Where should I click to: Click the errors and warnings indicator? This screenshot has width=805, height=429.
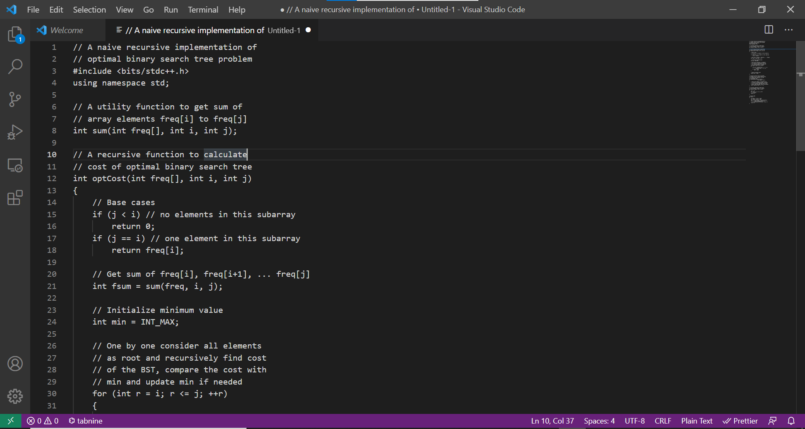(42, 421)
